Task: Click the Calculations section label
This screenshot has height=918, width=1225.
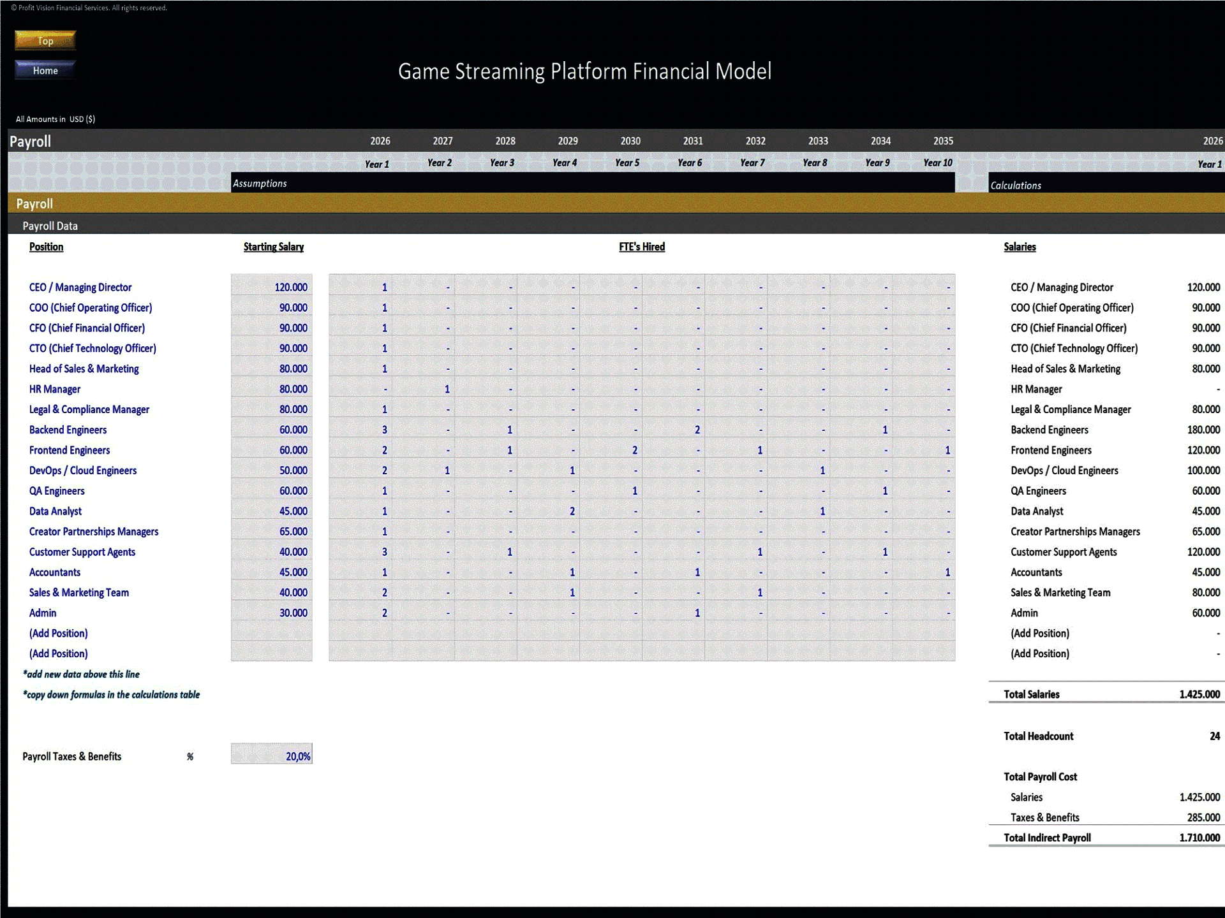Action: 1016,186
